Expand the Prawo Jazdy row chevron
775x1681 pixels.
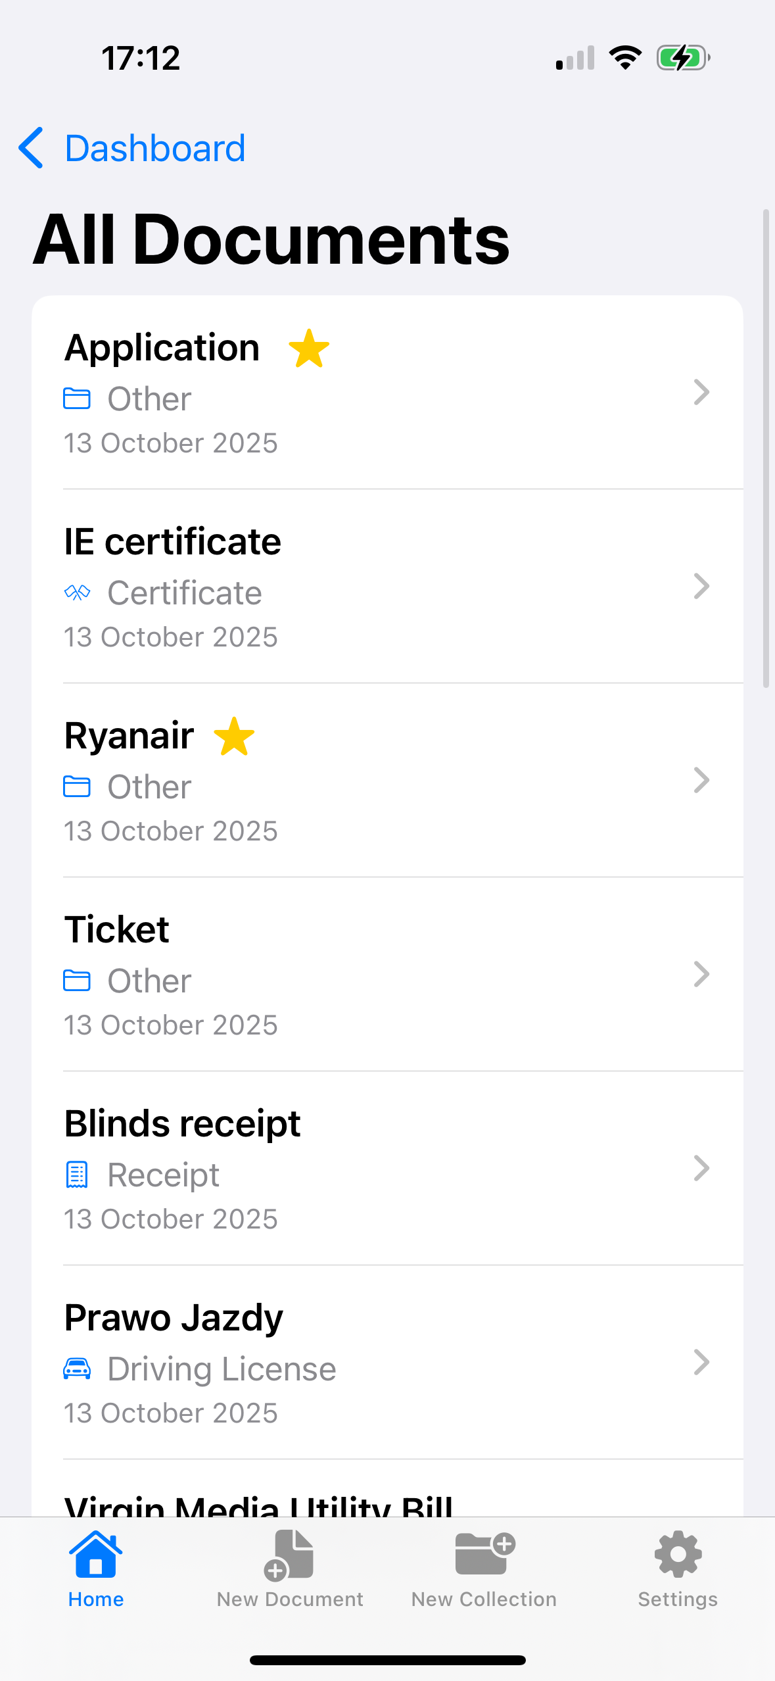[x=701, y=1363]
